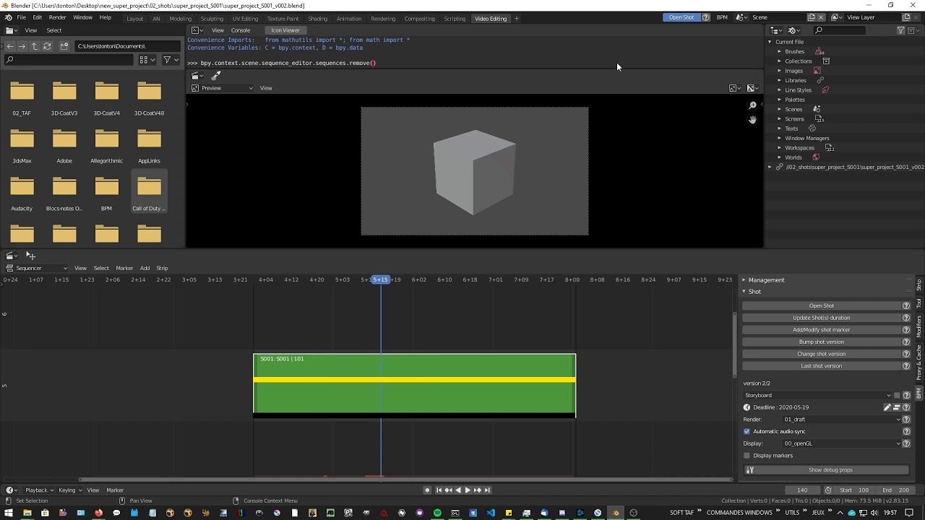Screen dimensions: 925x520
Task: Toggle auto keying record button
Action: click(427, 490)
